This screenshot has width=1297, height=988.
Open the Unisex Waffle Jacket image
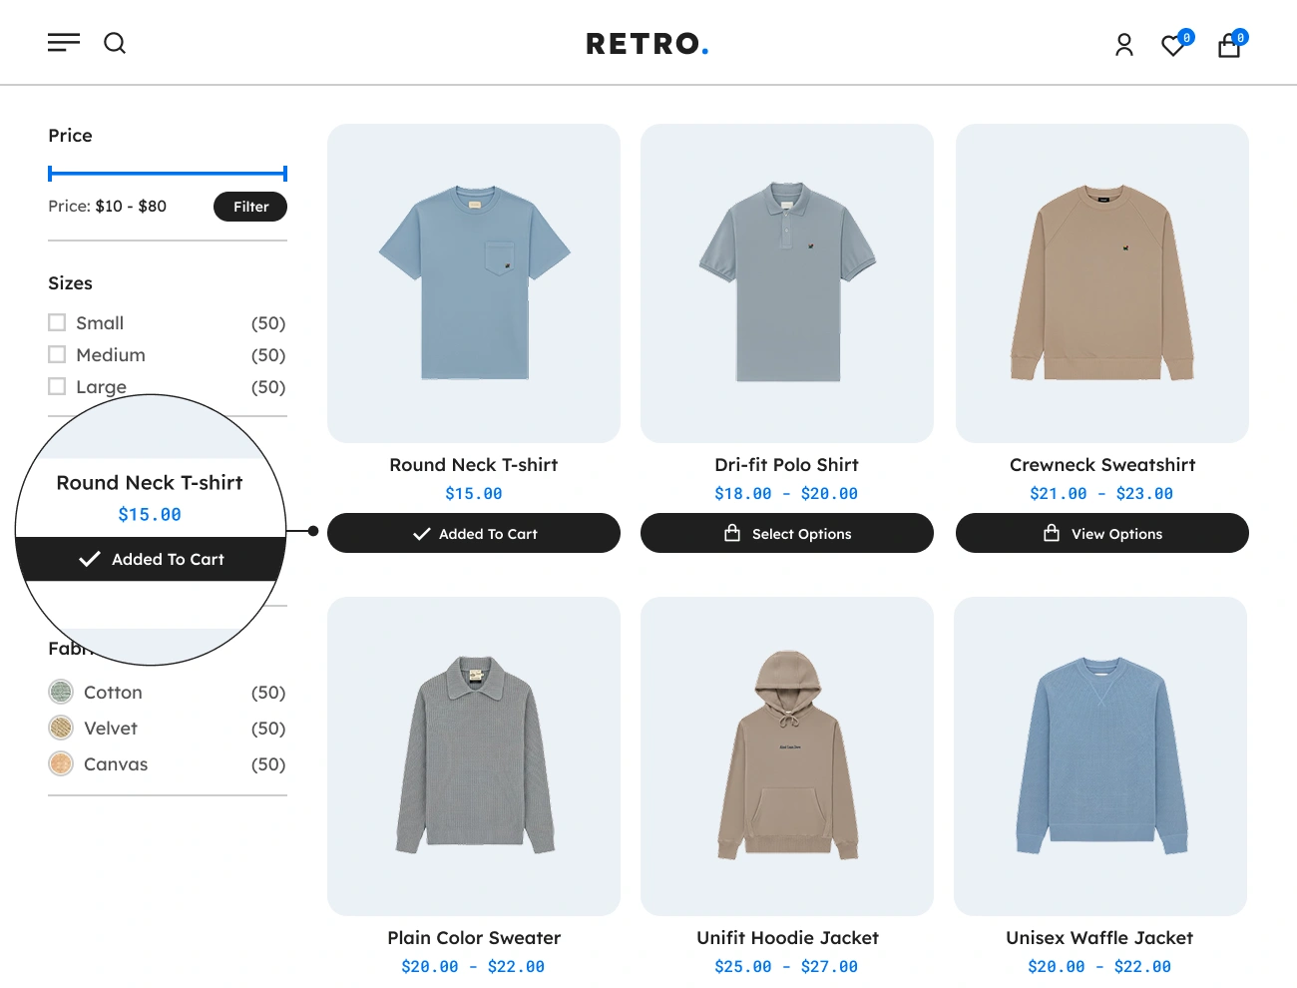click(1100, 756)
